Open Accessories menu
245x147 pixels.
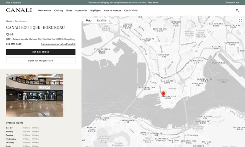pyautogui.click(x=81, y=10)
